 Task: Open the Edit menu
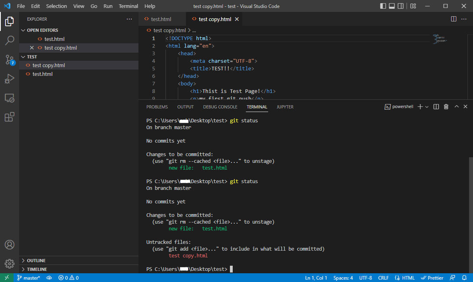click(x=35, y=6)
